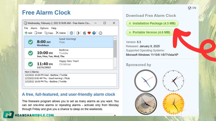
Task: Click the half-circle theme icon in toolbar
Action: click(78, 33)
